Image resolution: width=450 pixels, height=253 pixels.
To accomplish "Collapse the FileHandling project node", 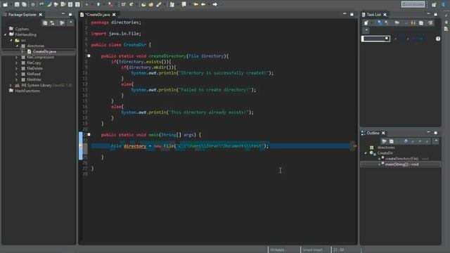I will pyautogui.click(x=5, y=34).
